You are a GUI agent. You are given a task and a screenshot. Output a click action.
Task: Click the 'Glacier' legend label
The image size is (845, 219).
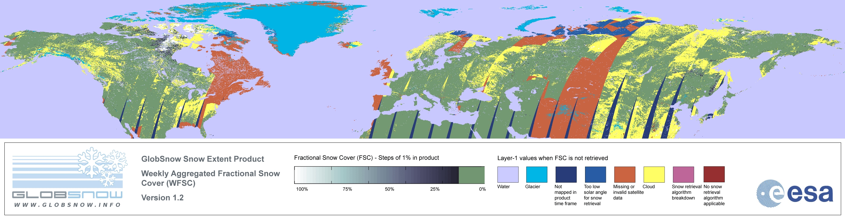[x=533, y=186]
